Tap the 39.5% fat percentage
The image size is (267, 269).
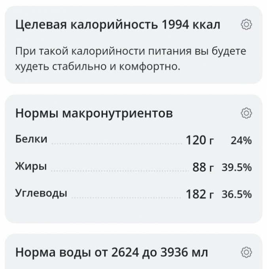point(237,168)
